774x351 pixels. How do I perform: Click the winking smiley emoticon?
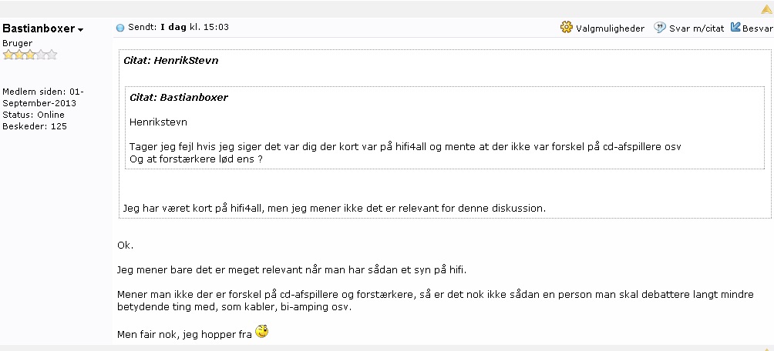pos(262,331)
